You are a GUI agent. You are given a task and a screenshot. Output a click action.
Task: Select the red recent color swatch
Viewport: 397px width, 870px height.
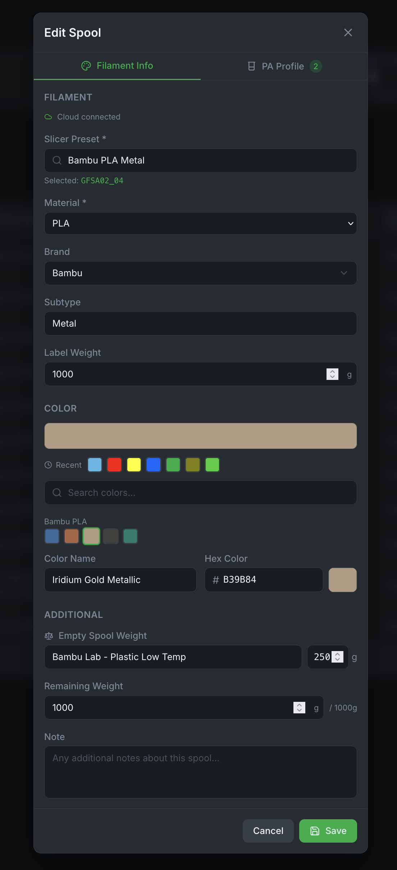coord(114,465)
